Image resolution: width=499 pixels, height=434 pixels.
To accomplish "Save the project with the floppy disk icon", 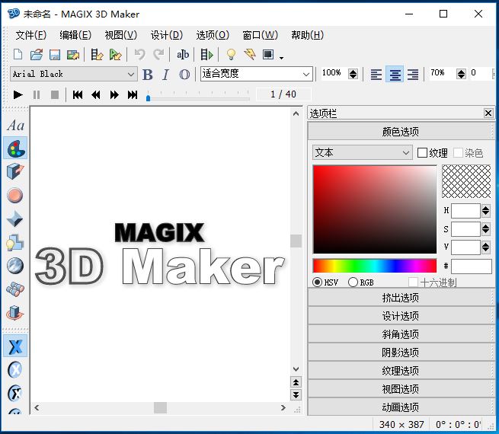I will pos(55,55).
